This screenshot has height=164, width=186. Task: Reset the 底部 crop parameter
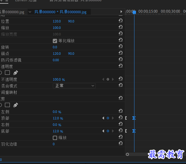(x=121, y=130)
